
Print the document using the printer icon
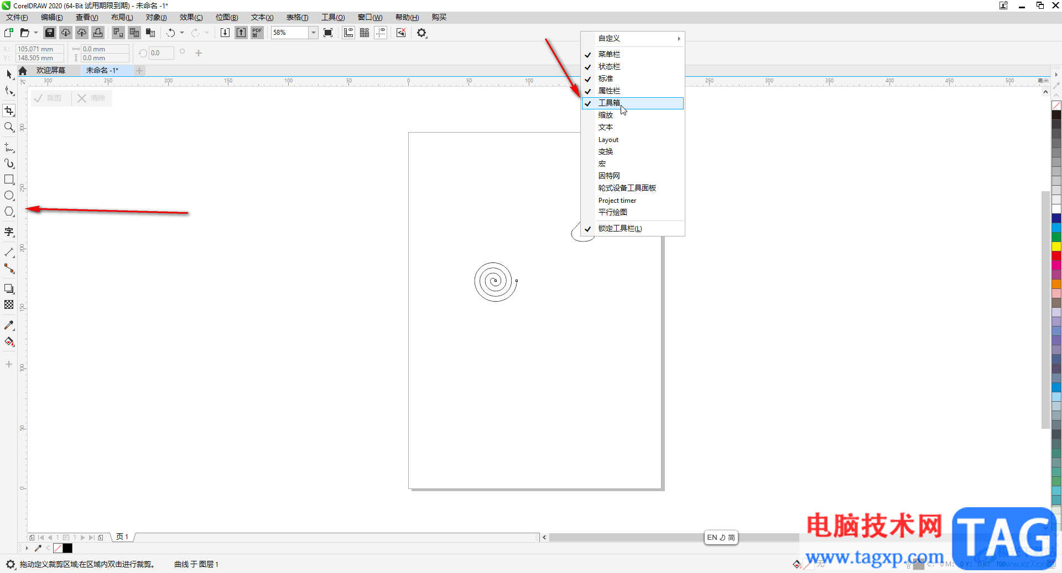tap(98, 33)
